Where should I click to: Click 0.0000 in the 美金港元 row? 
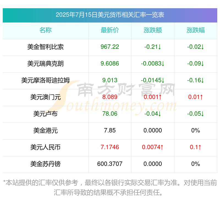point(153,131)
